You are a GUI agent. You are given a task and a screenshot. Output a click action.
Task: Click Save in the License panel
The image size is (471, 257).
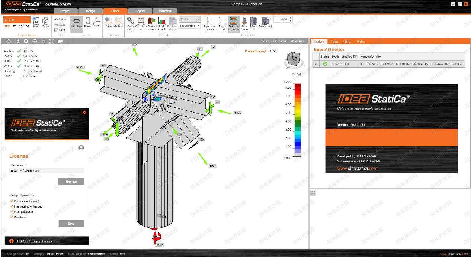[71, 224]
